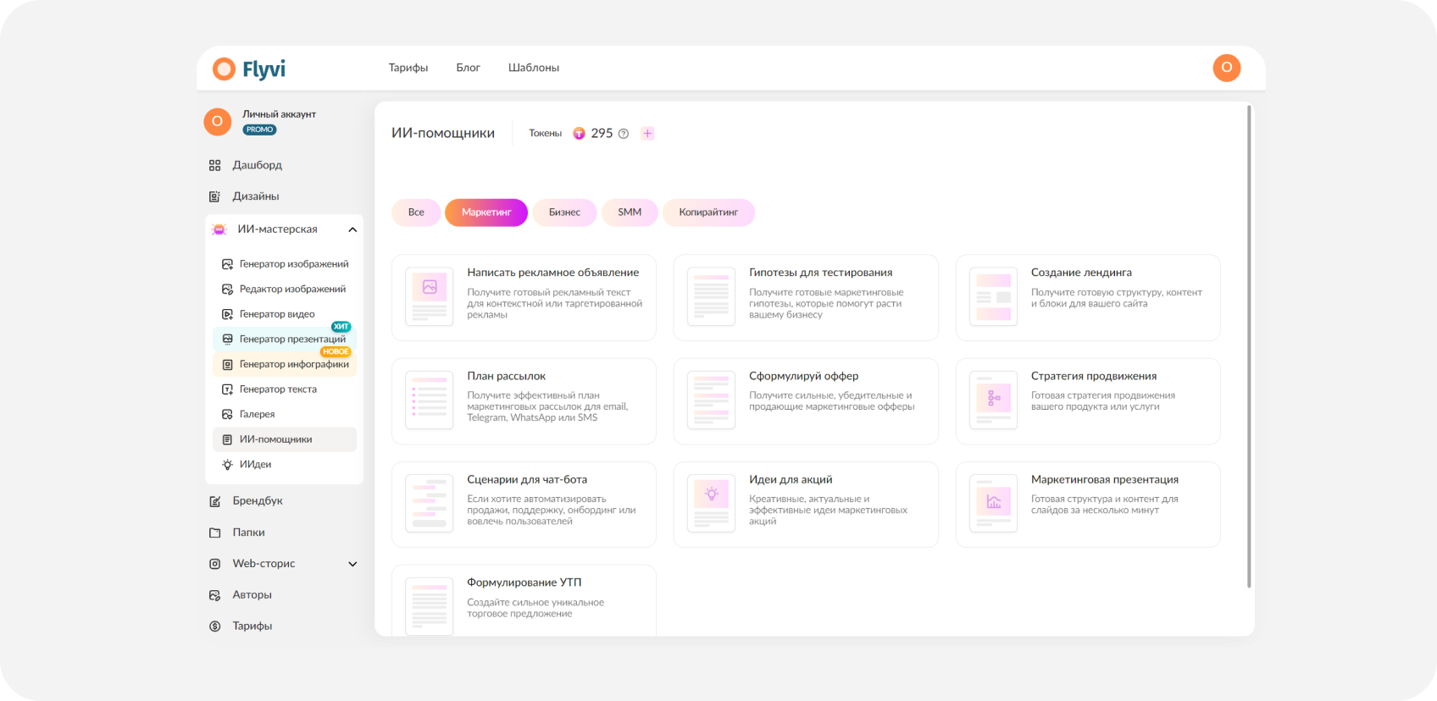Click the Flyvi logo
Screen dimensions: 1437x701
[249, 69]
